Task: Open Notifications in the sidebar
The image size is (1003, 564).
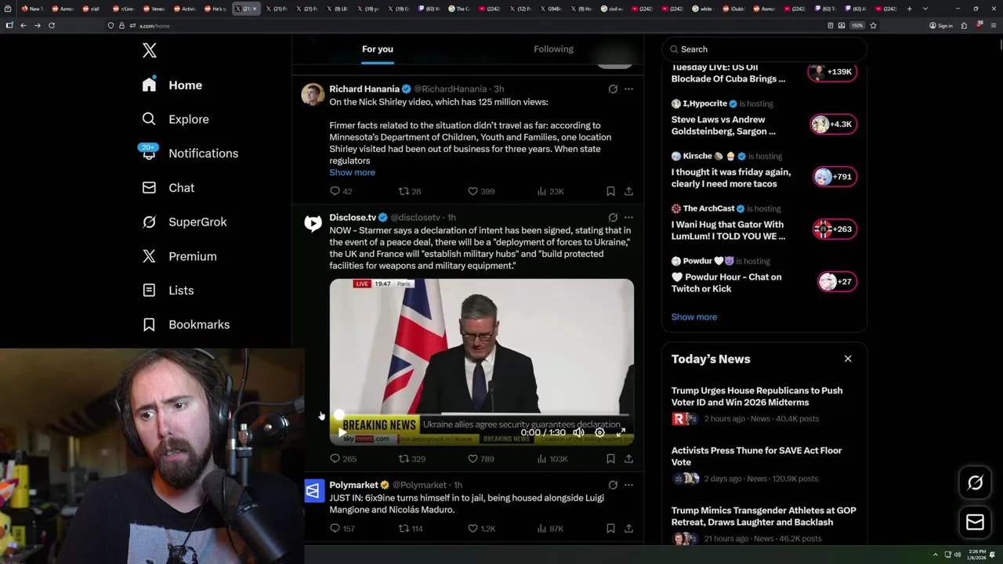Action: tap(190, 154)
